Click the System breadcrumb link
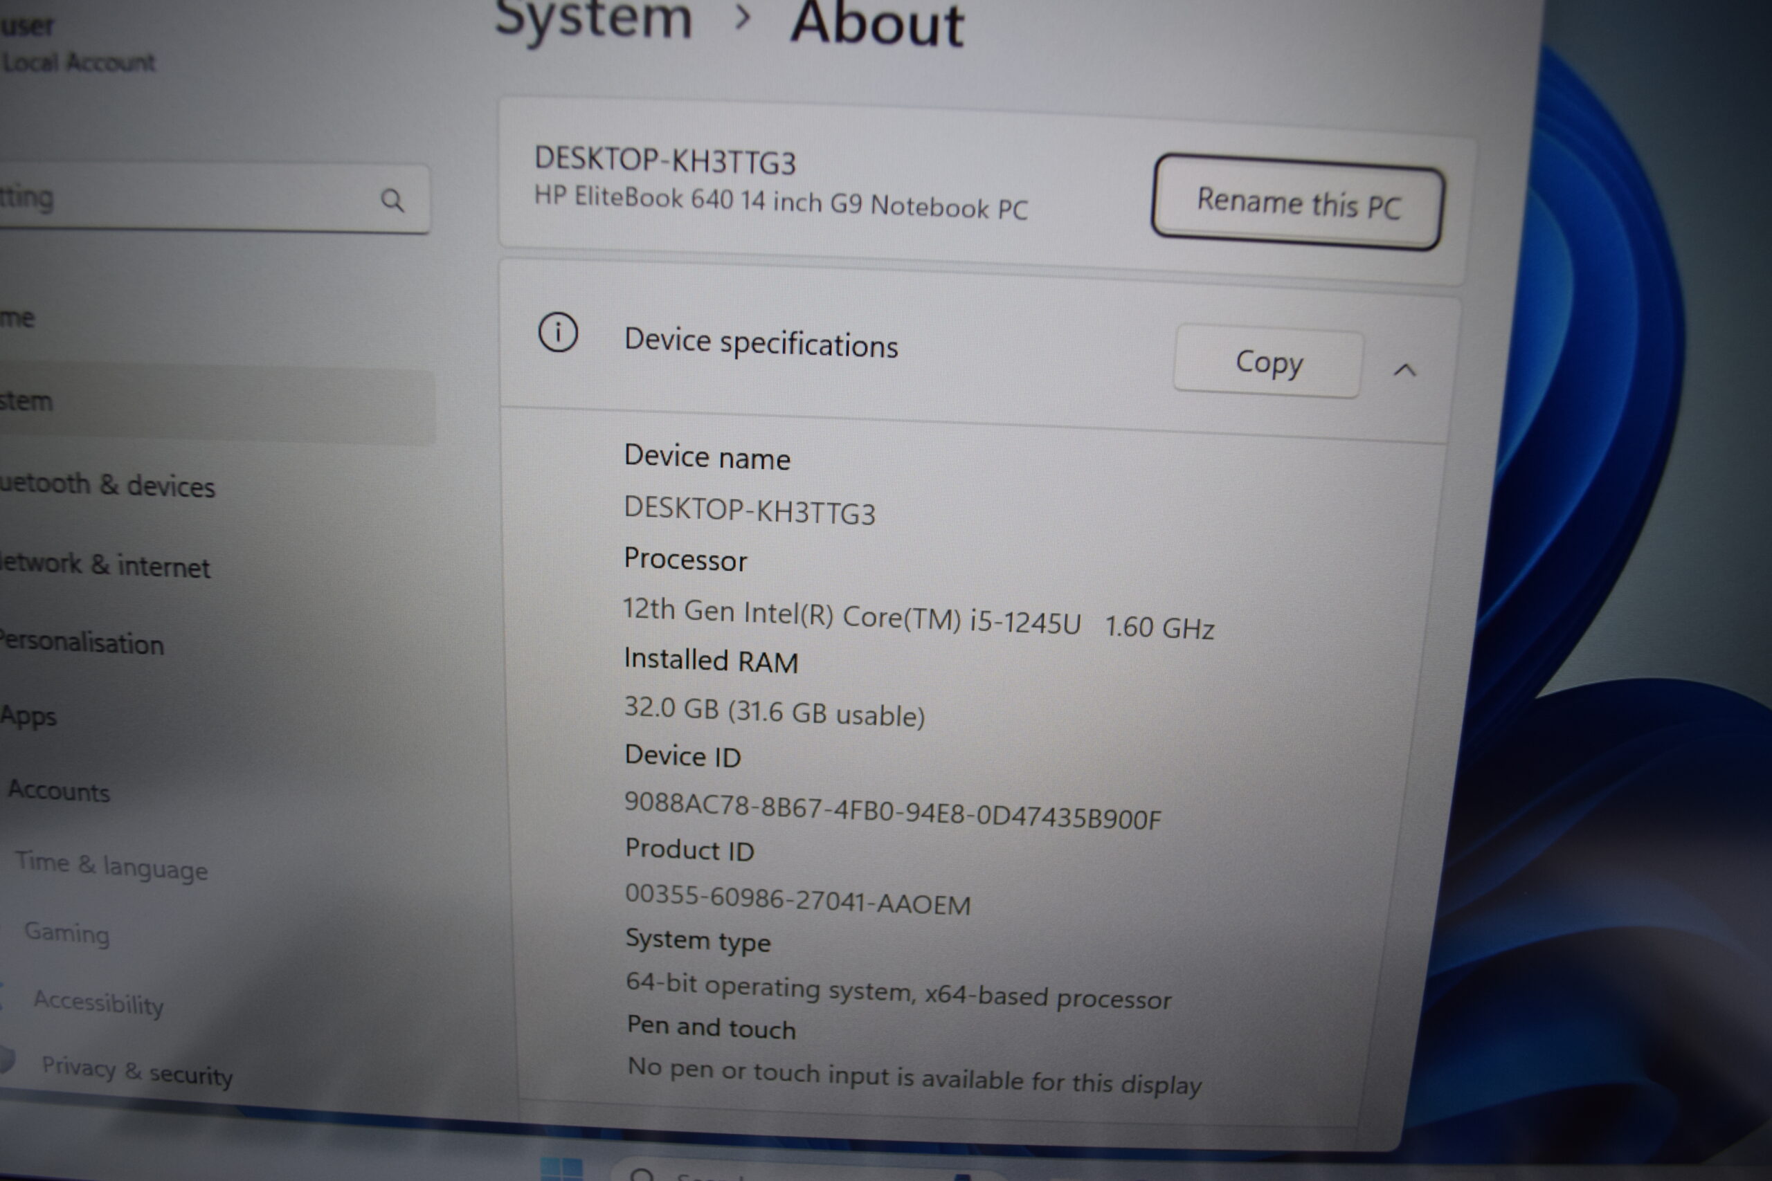1772x1181 pixels. point(593,18)
